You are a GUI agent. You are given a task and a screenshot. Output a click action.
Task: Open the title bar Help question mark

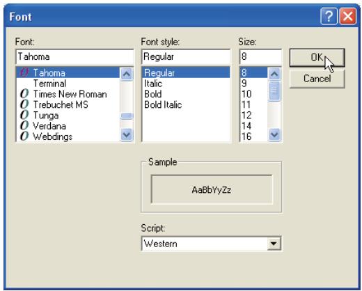tap(329, 16)
